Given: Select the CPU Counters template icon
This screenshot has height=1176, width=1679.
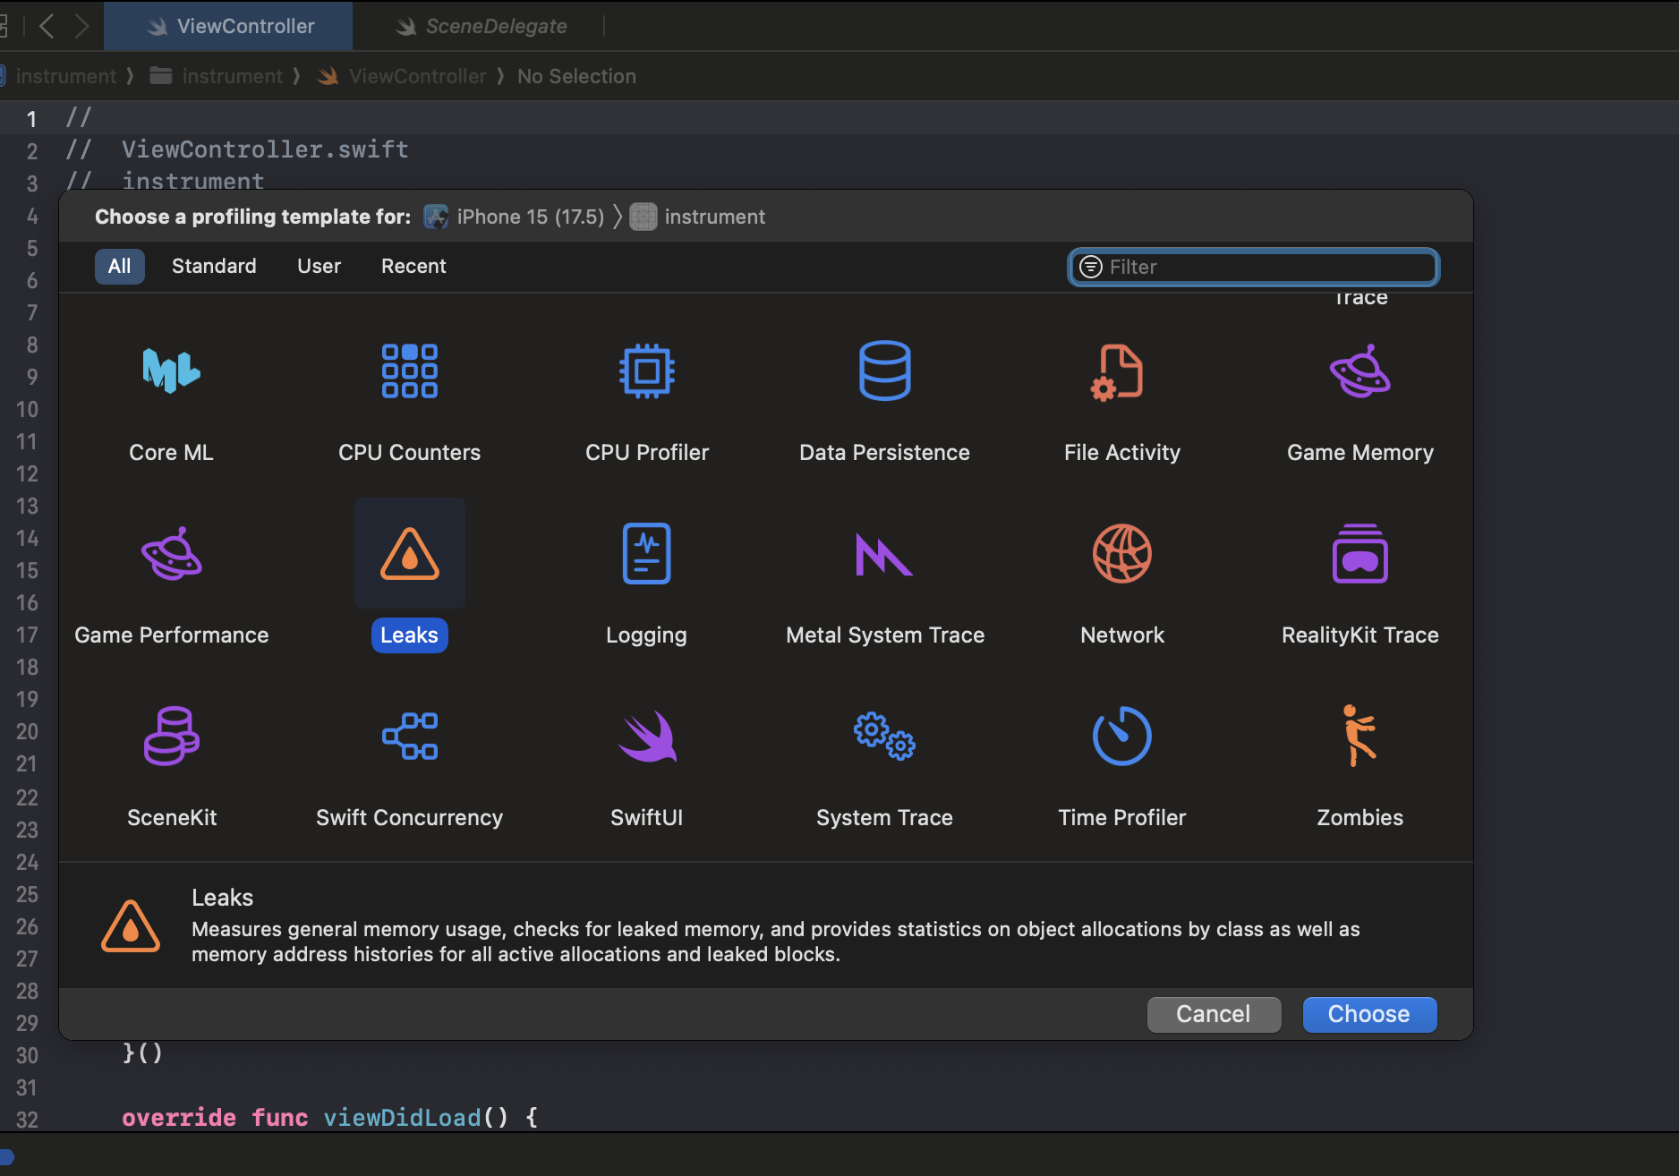Looking at the screenshot, I should click(x=409, y=371).
